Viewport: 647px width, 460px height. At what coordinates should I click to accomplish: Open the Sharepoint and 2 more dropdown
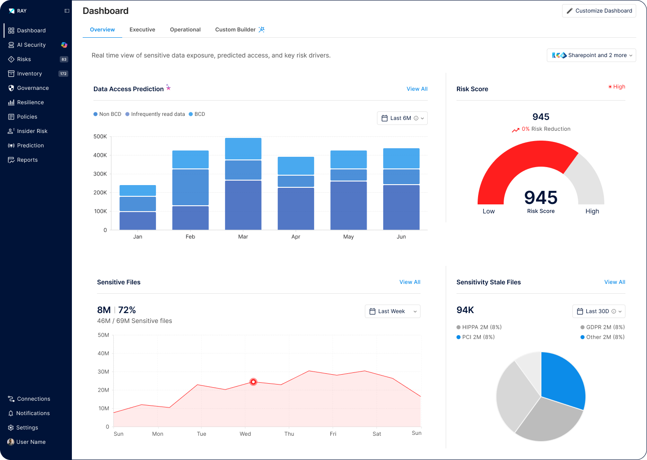tap(591, 55)
